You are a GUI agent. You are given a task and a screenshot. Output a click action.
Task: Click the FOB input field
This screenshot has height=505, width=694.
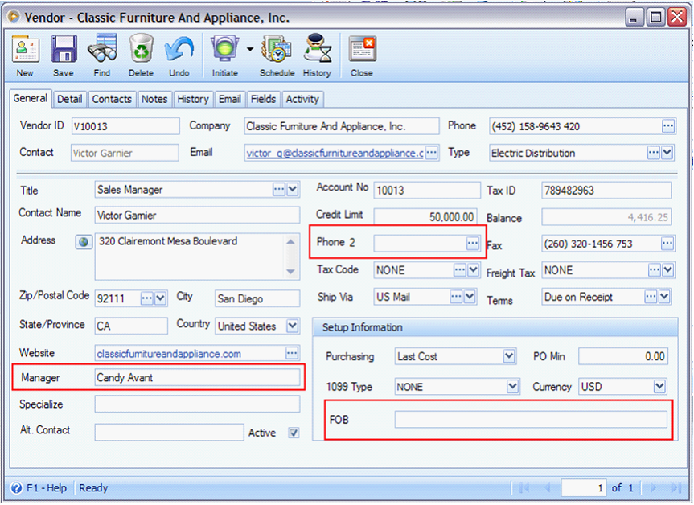click(x=531, y=419)
